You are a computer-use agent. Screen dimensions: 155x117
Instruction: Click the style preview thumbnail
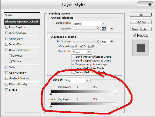pos(140,48)
